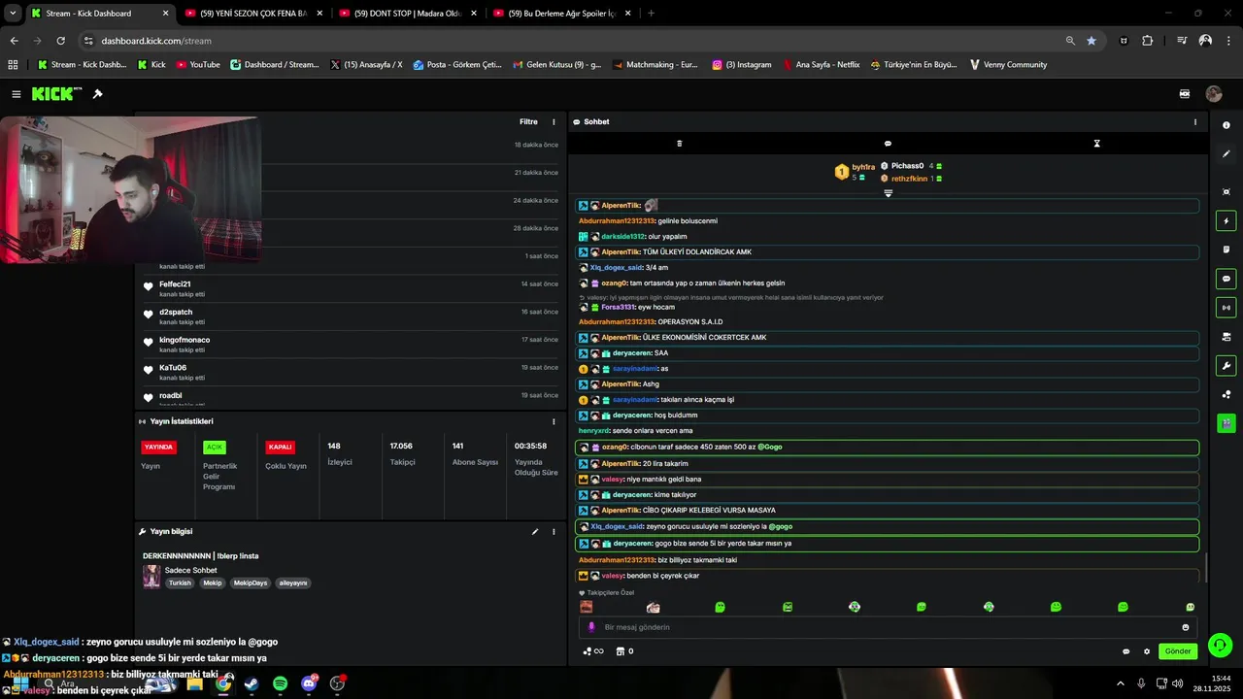Open the emoji picker in message box
1243x699 pixels.
(1186, 627)
